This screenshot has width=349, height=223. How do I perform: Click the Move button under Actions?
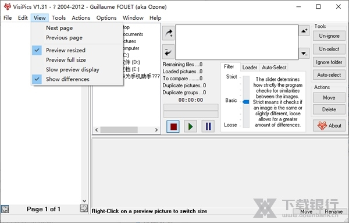(329, 98)
